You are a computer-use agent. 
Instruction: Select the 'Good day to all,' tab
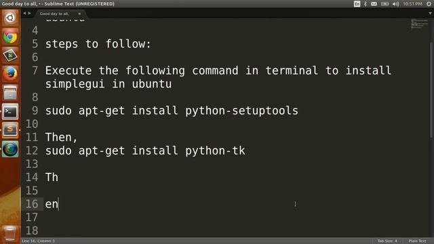coord(54,14)
